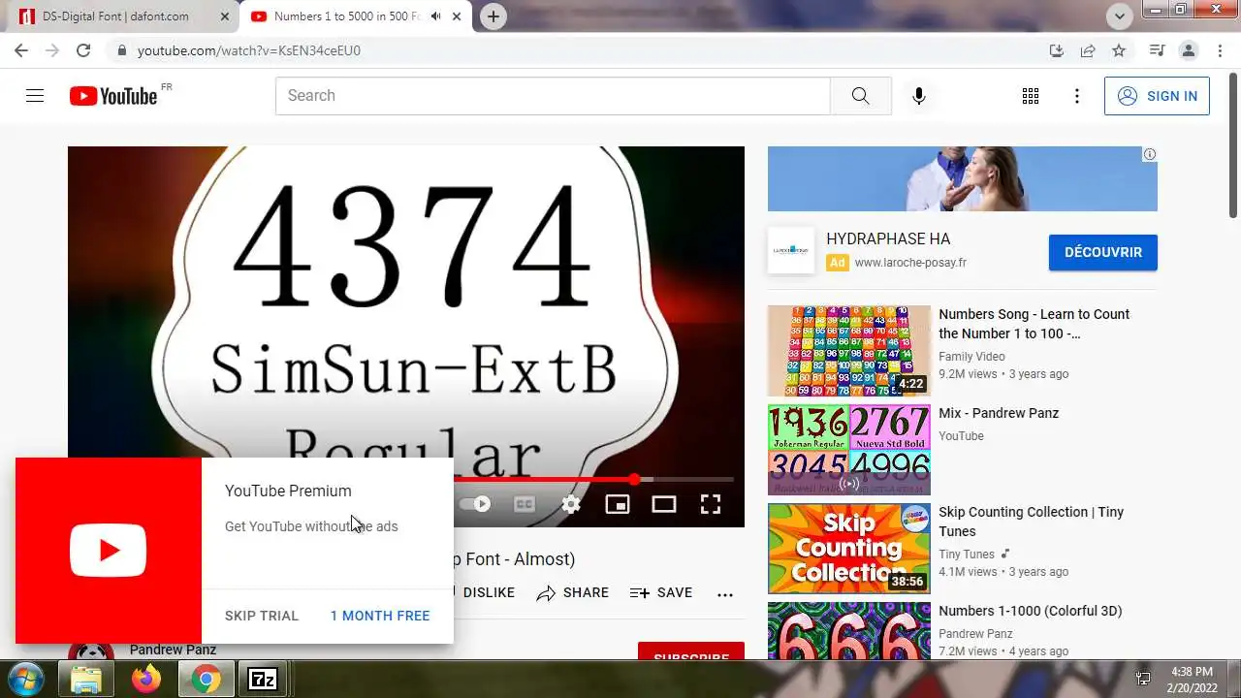
Task: Open the www.laroche-posay.fr ad link
Action: pos(910,263)
